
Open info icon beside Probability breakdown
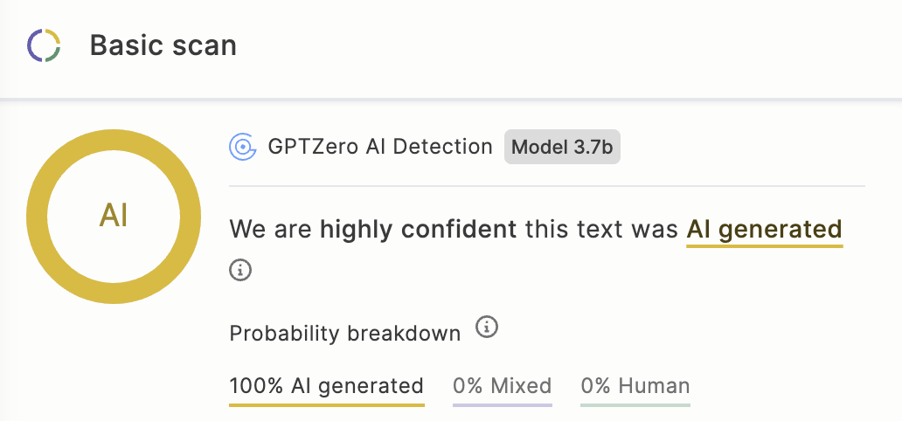tap(487, 328)
